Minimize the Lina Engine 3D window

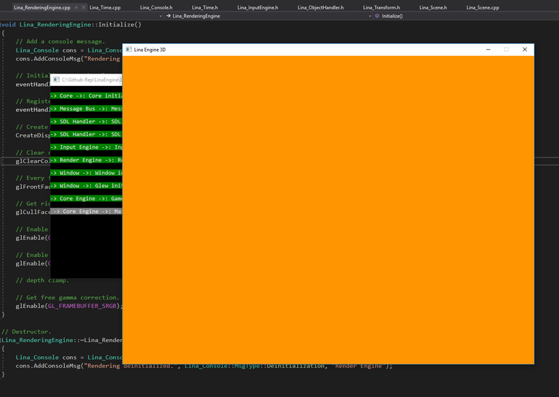(x=488, y=50)
